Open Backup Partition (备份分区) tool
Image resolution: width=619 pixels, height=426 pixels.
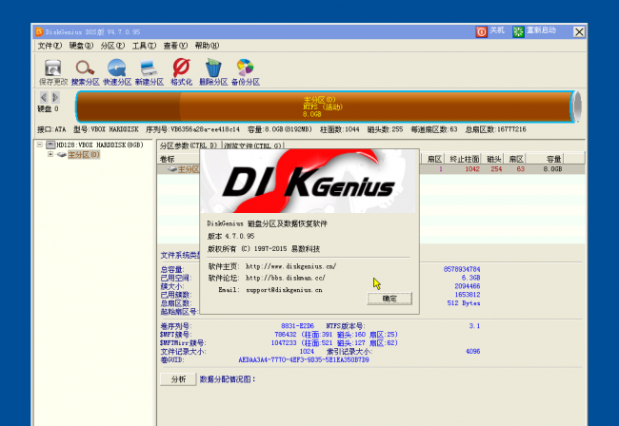[245, 72]
